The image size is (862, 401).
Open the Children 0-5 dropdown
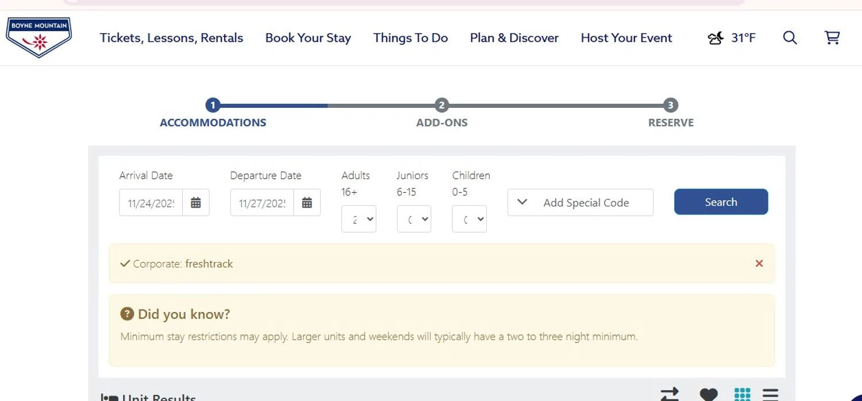click(x=469, y=219)
